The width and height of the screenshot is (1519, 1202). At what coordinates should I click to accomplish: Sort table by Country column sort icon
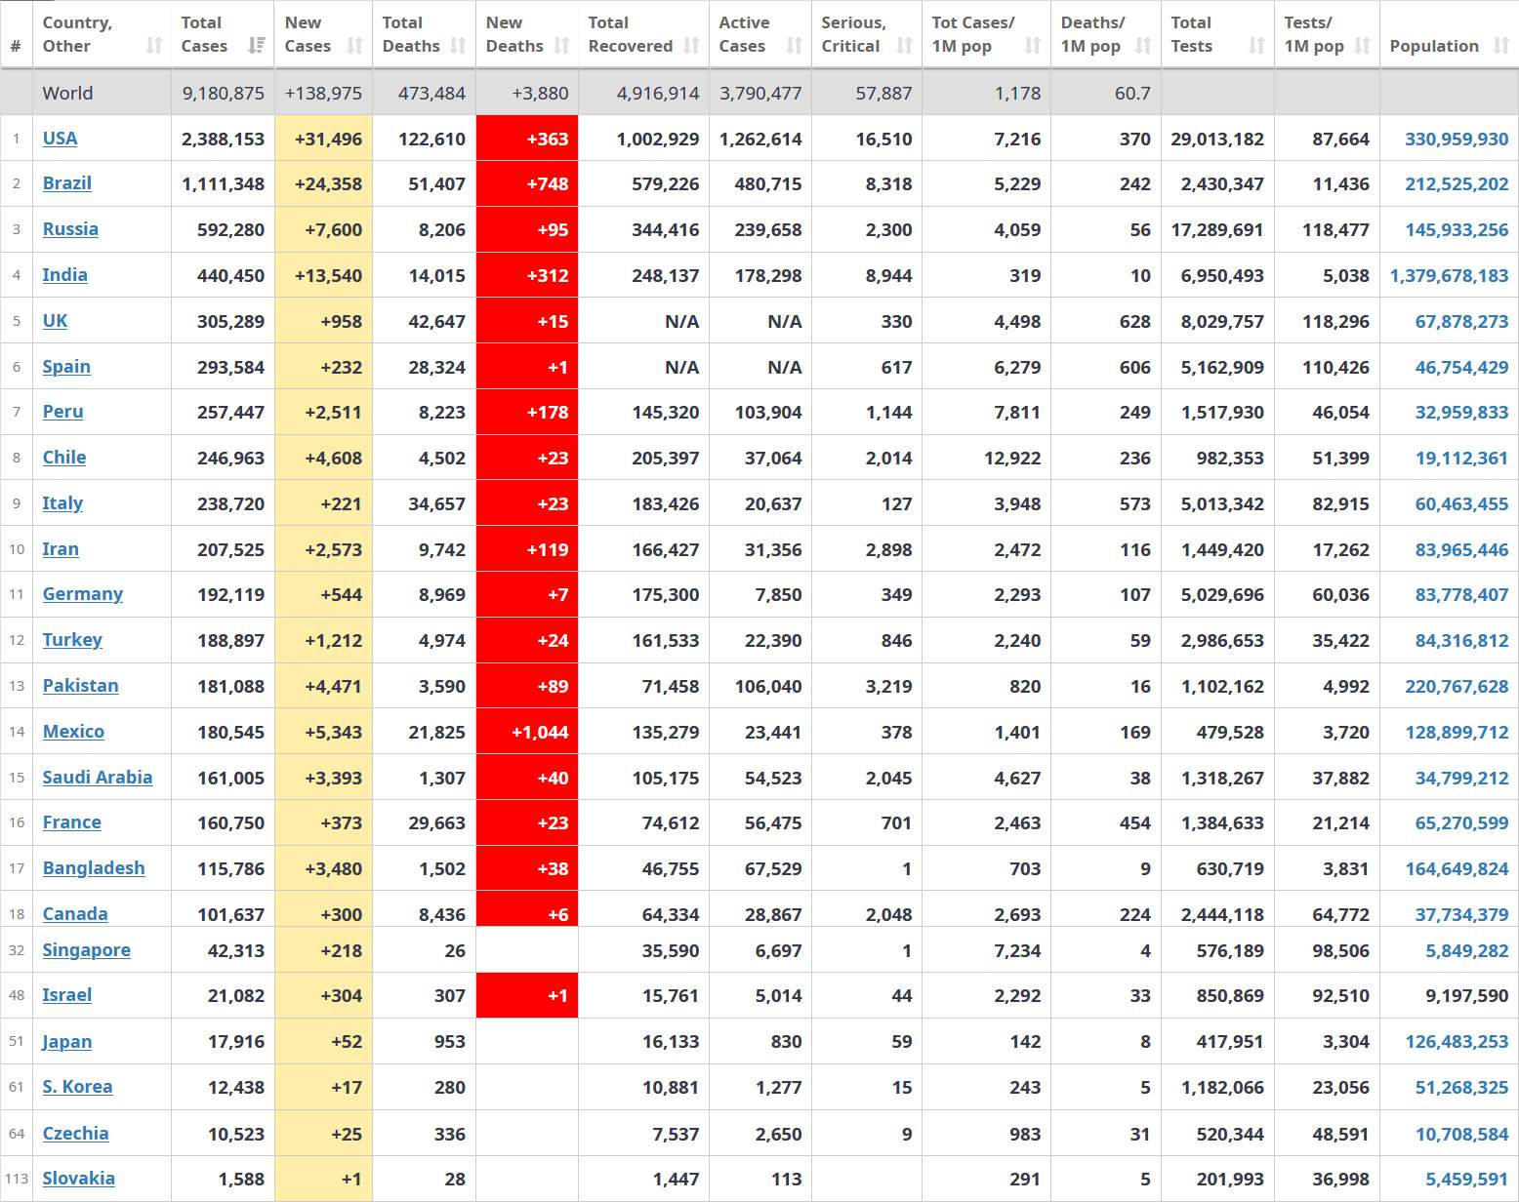coord(154,46)
